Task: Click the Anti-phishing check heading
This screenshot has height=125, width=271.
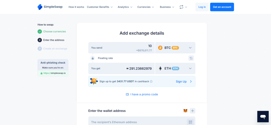Action: pyautogui.click(x=53, y=63)
